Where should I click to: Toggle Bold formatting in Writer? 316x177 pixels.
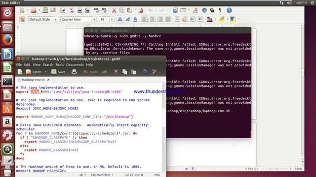pyautogui.click(x=120, y=19)
